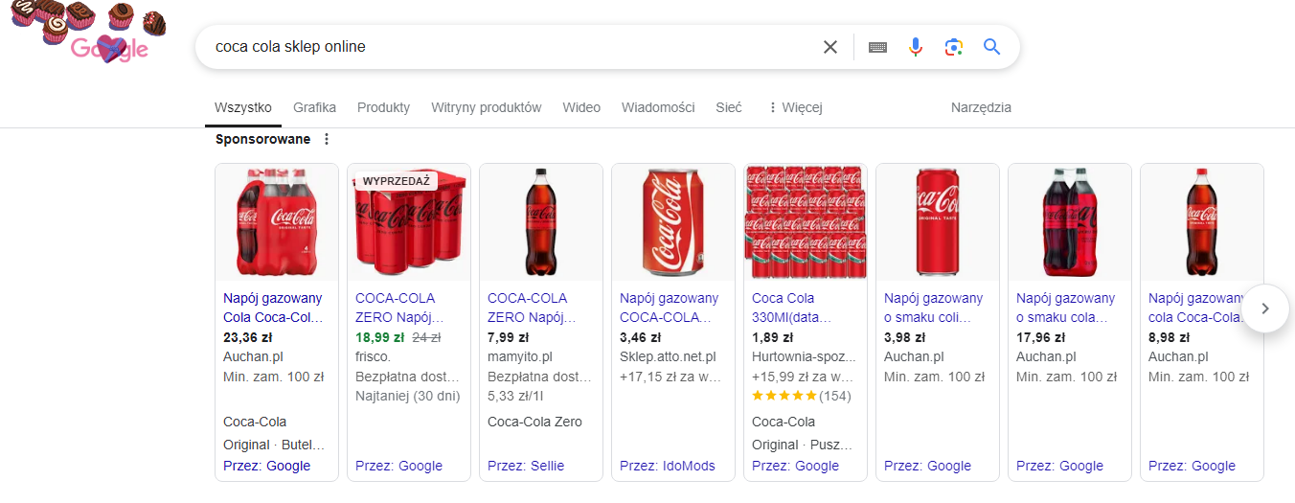The width and height of the screenshot is (1295, 503).
Task: Click the 'mamyito.pl' seller name
Action: tap(520, 356)
